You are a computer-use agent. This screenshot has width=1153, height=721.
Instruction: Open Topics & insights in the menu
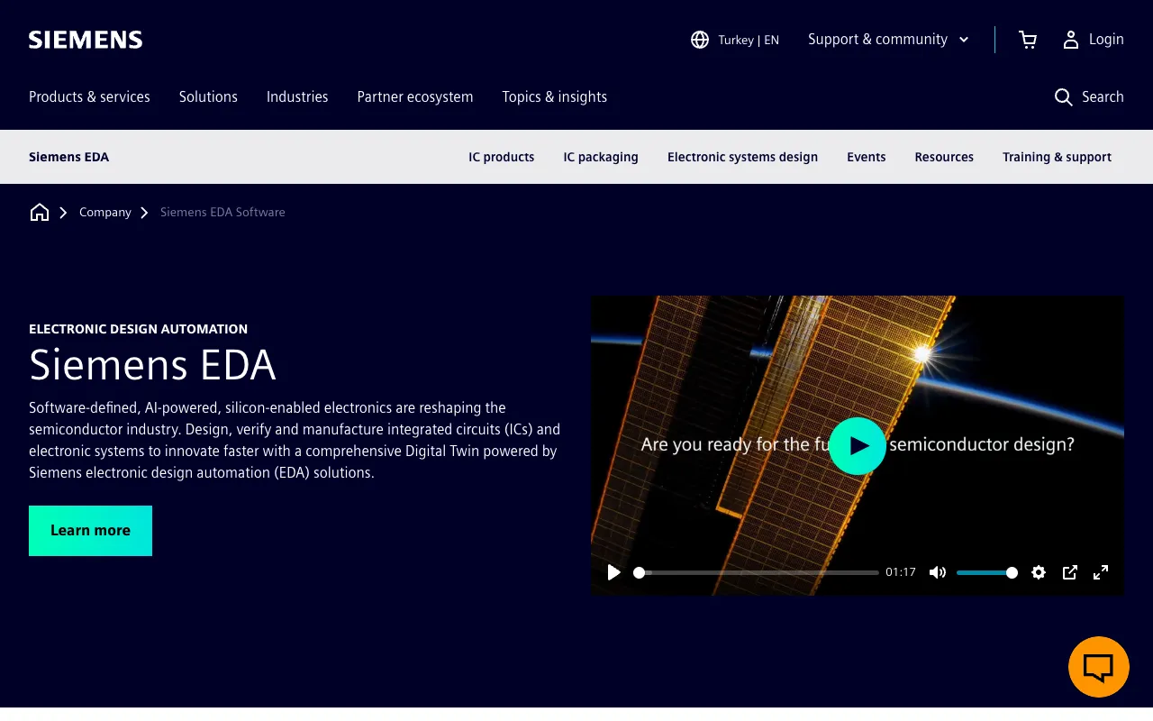point(554,96)
